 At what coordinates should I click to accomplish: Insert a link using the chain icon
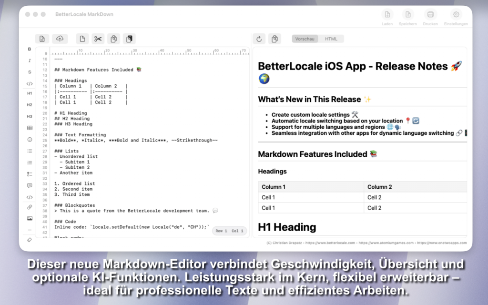[30, 207]
